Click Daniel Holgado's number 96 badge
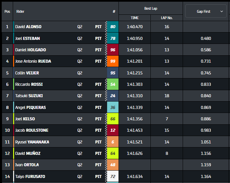Viewport: 230px width, 183px height. [112, 50]
